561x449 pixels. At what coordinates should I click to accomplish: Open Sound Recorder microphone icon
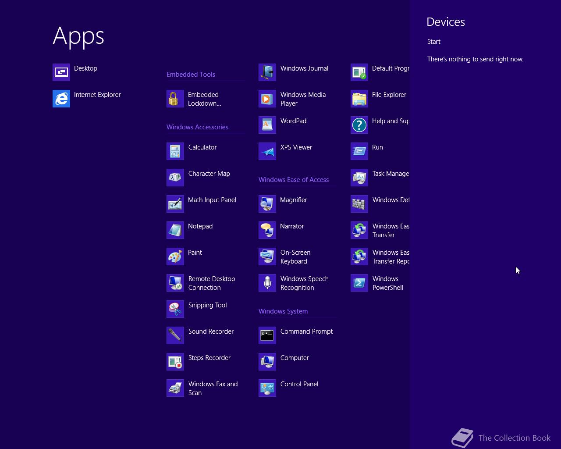(175, 335)
